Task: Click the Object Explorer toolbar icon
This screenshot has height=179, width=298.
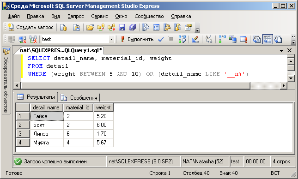Action: click(x=167, y=27)
